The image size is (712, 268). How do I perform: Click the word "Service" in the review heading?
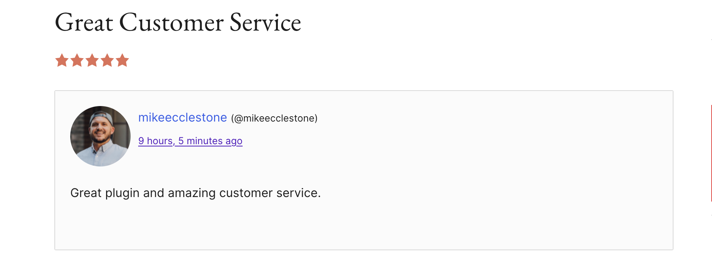click(265, 23)
